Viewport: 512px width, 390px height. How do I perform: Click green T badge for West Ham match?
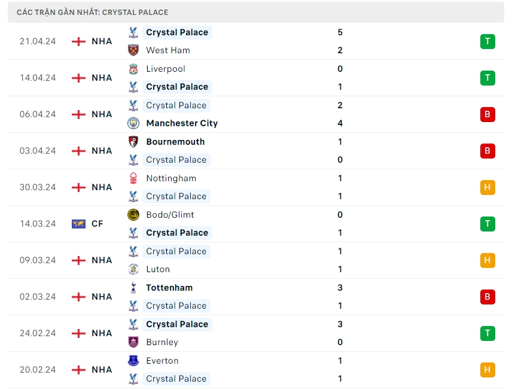point(487,41)
